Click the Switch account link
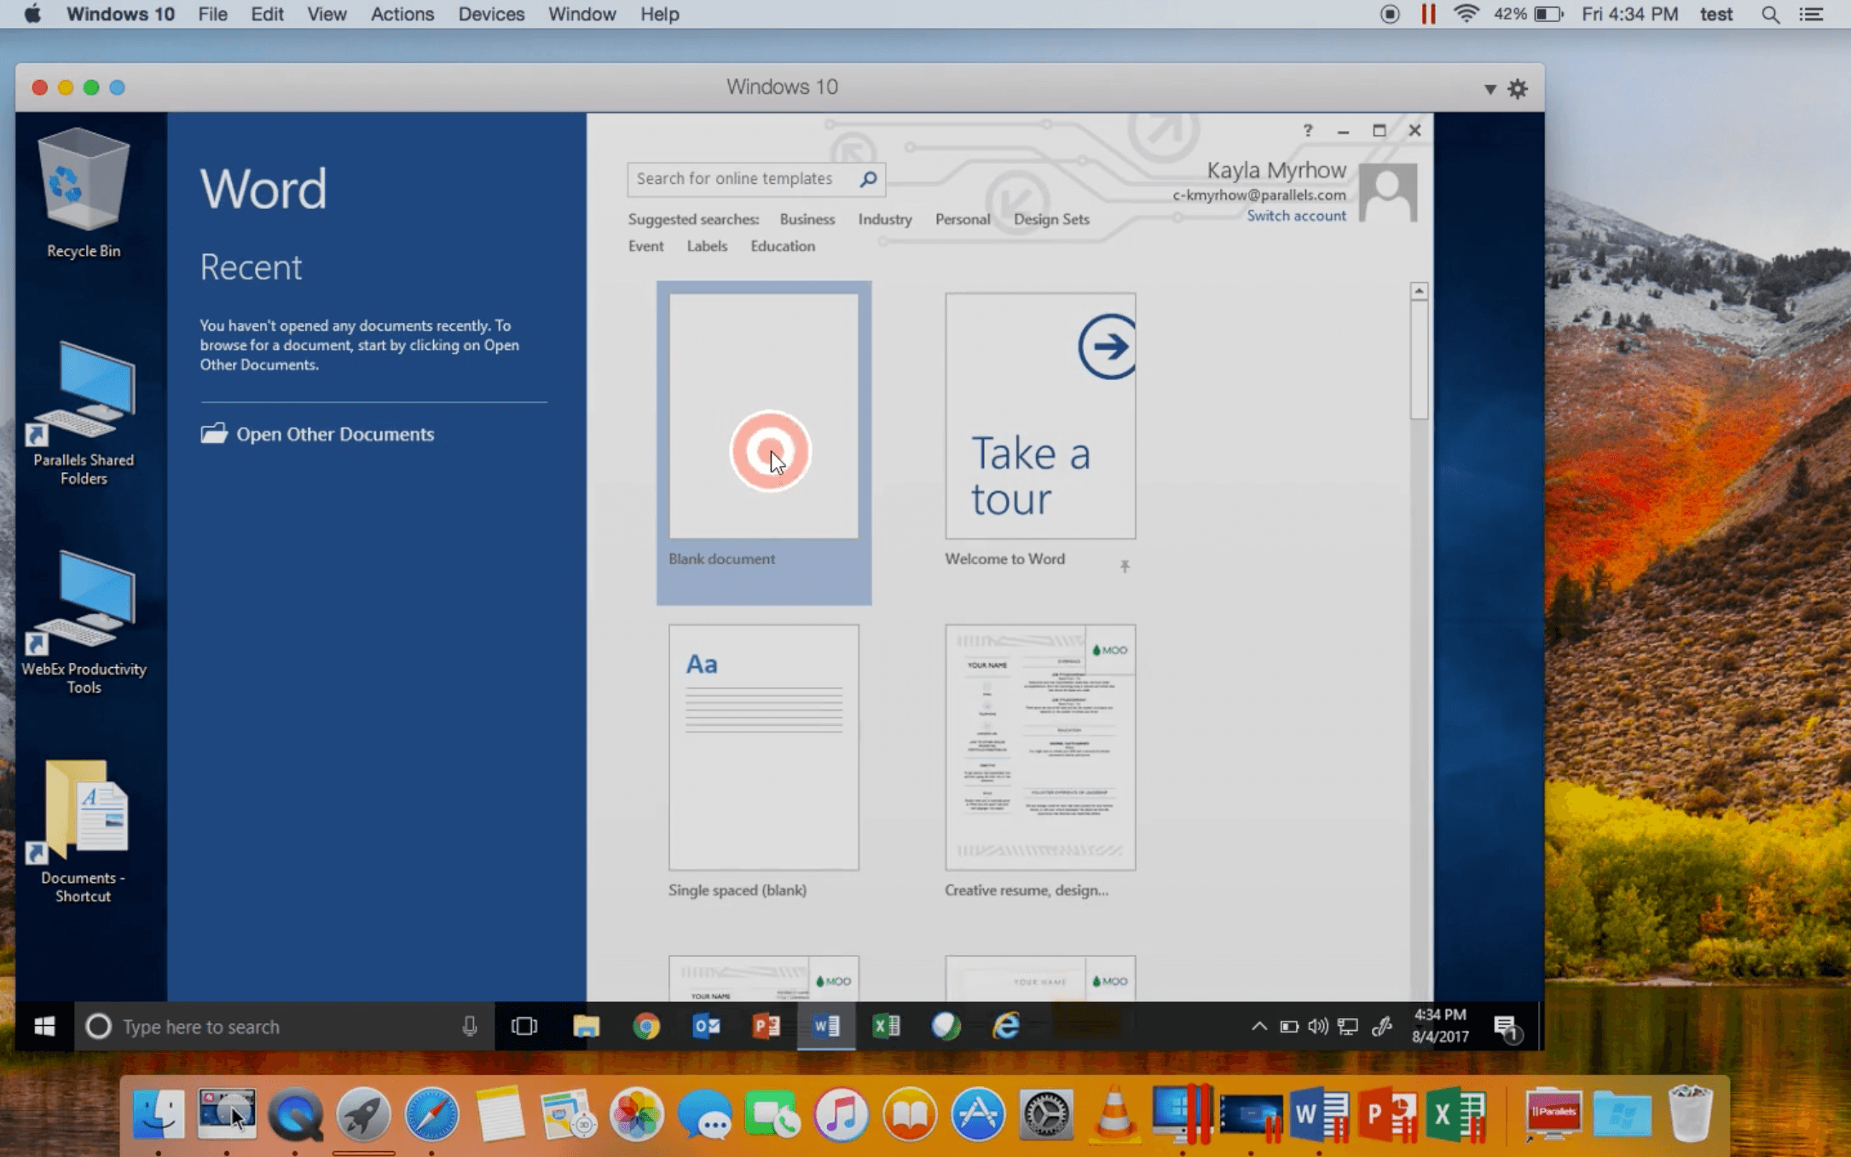Viewport: 1851px width, 1157px height. [x=1296, y=216]
